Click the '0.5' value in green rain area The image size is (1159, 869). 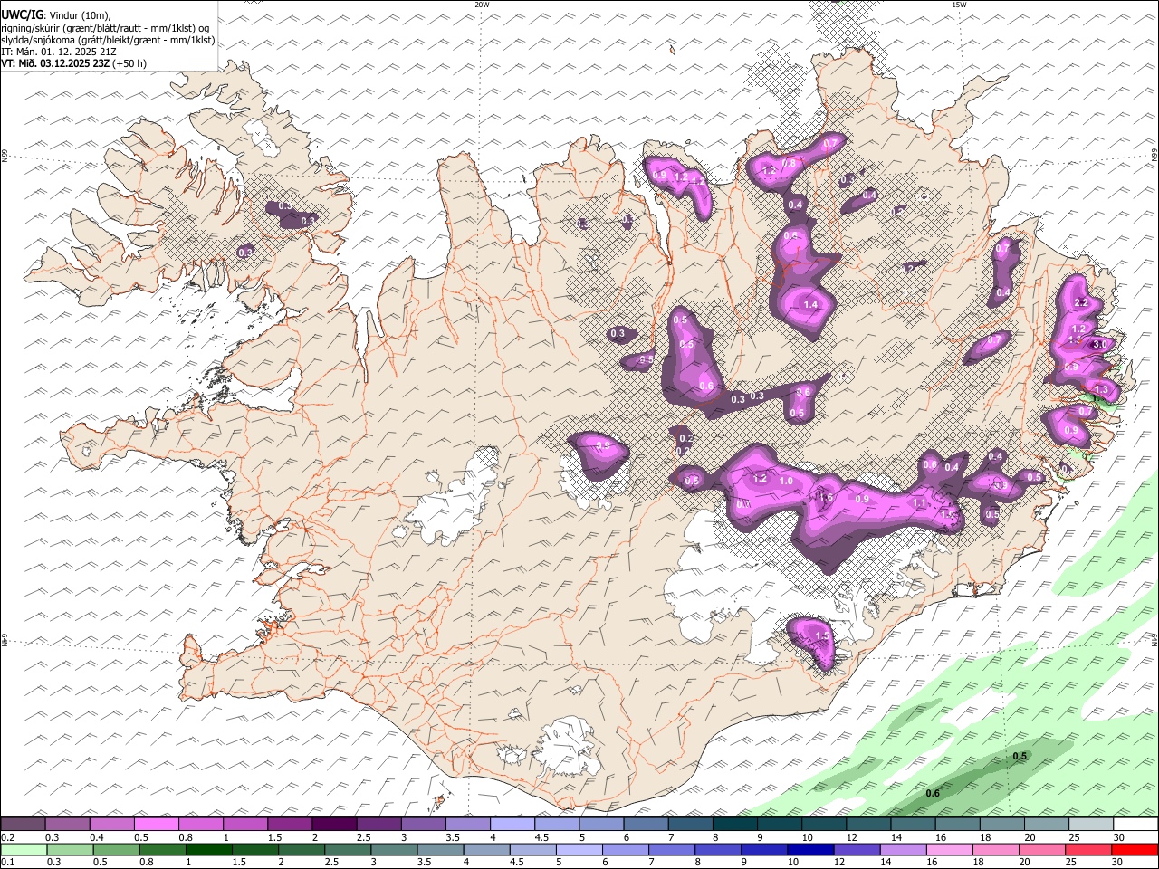click(x=1020, y=756)
